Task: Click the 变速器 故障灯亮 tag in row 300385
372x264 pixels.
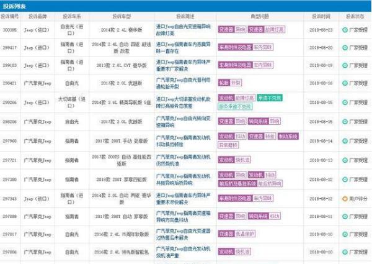Action: click(267, 29)
